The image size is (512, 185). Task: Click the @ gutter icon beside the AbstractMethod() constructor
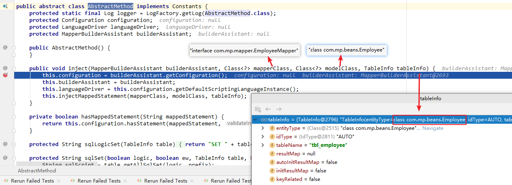(x=5, y=47)
